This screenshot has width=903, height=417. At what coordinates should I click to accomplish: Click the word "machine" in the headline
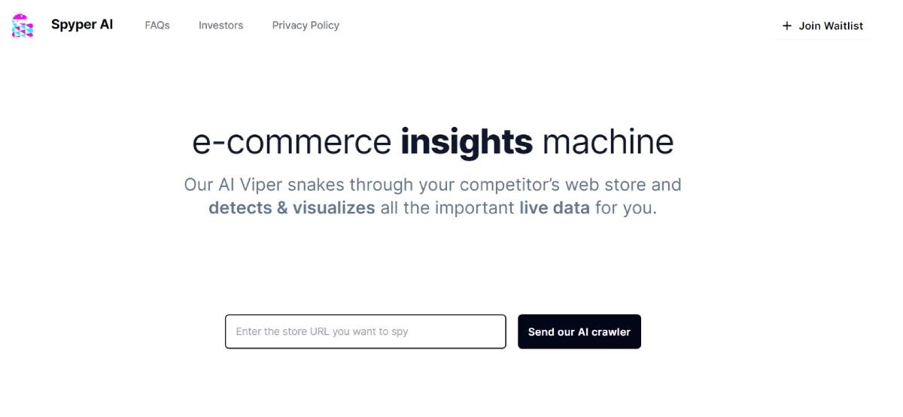point(608,142)
